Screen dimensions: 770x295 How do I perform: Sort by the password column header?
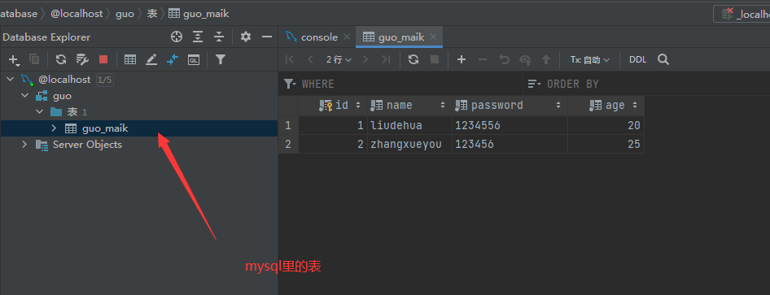pos(510,106)
